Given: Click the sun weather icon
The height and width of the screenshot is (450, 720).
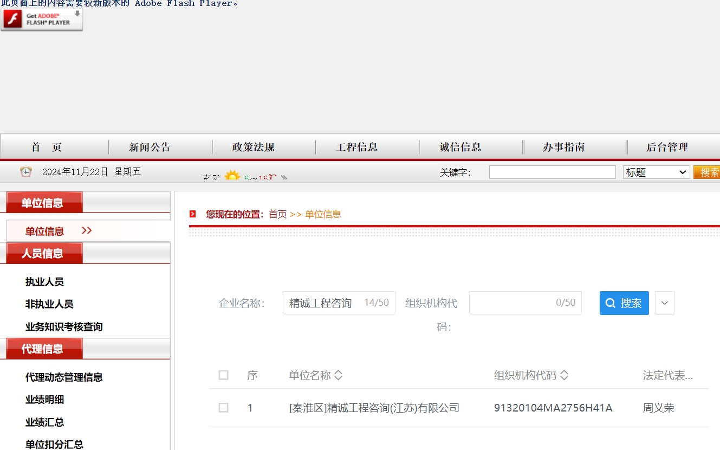Looking at the screenshot, I should click(x=232, y=176).
